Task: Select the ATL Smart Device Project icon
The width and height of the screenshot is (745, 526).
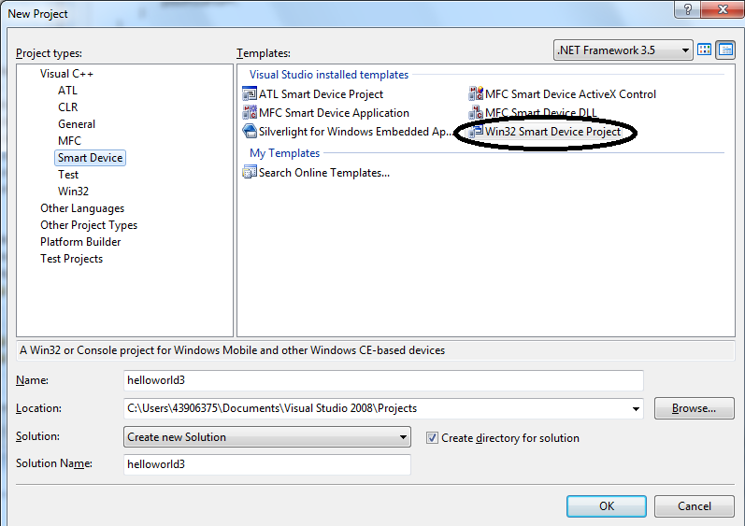Action: pyautogui.click(x=250, y=94)
